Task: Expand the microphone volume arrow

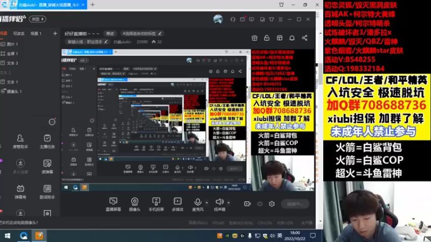Action: point(207,203)
